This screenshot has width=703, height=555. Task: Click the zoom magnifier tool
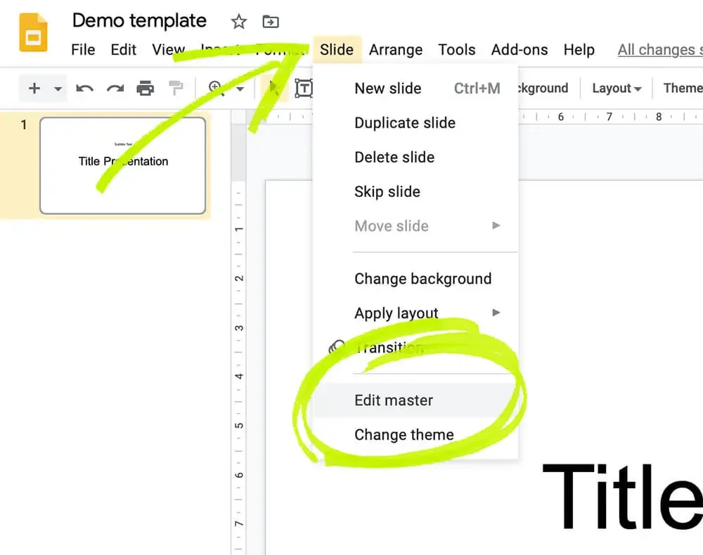coord(216,89)
